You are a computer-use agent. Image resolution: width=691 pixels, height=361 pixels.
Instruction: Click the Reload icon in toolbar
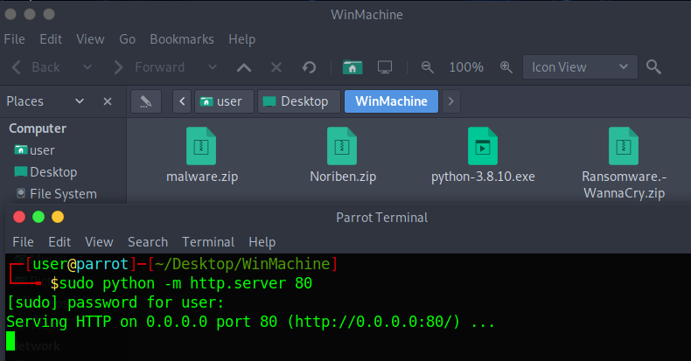(309, 67)
